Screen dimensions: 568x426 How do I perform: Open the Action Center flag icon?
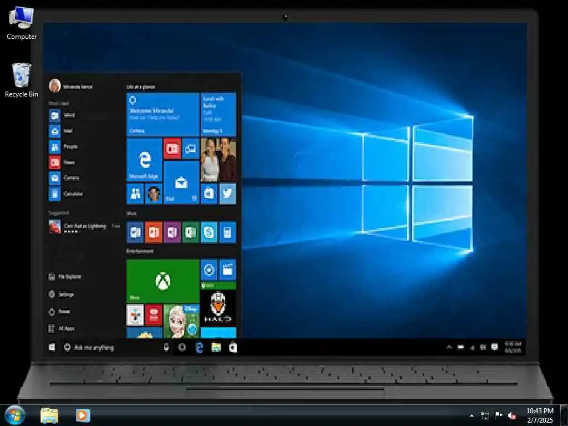pyautogui.click(x=499, y=415)
